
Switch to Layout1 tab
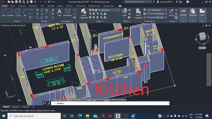tap(16, 107)
